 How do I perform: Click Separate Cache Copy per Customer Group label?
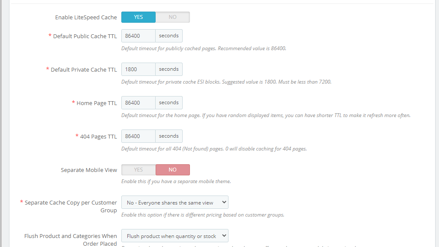71,206
